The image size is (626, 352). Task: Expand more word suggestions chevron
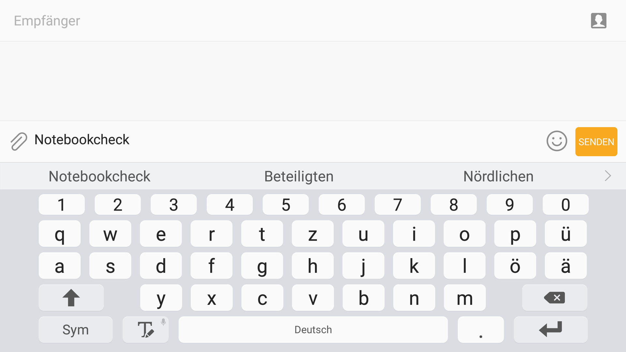(608, 176)
